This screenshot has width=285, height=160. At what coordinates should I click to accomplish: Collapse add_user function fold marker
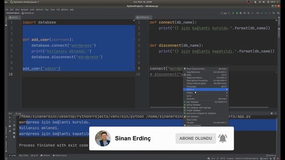point(21,40)
